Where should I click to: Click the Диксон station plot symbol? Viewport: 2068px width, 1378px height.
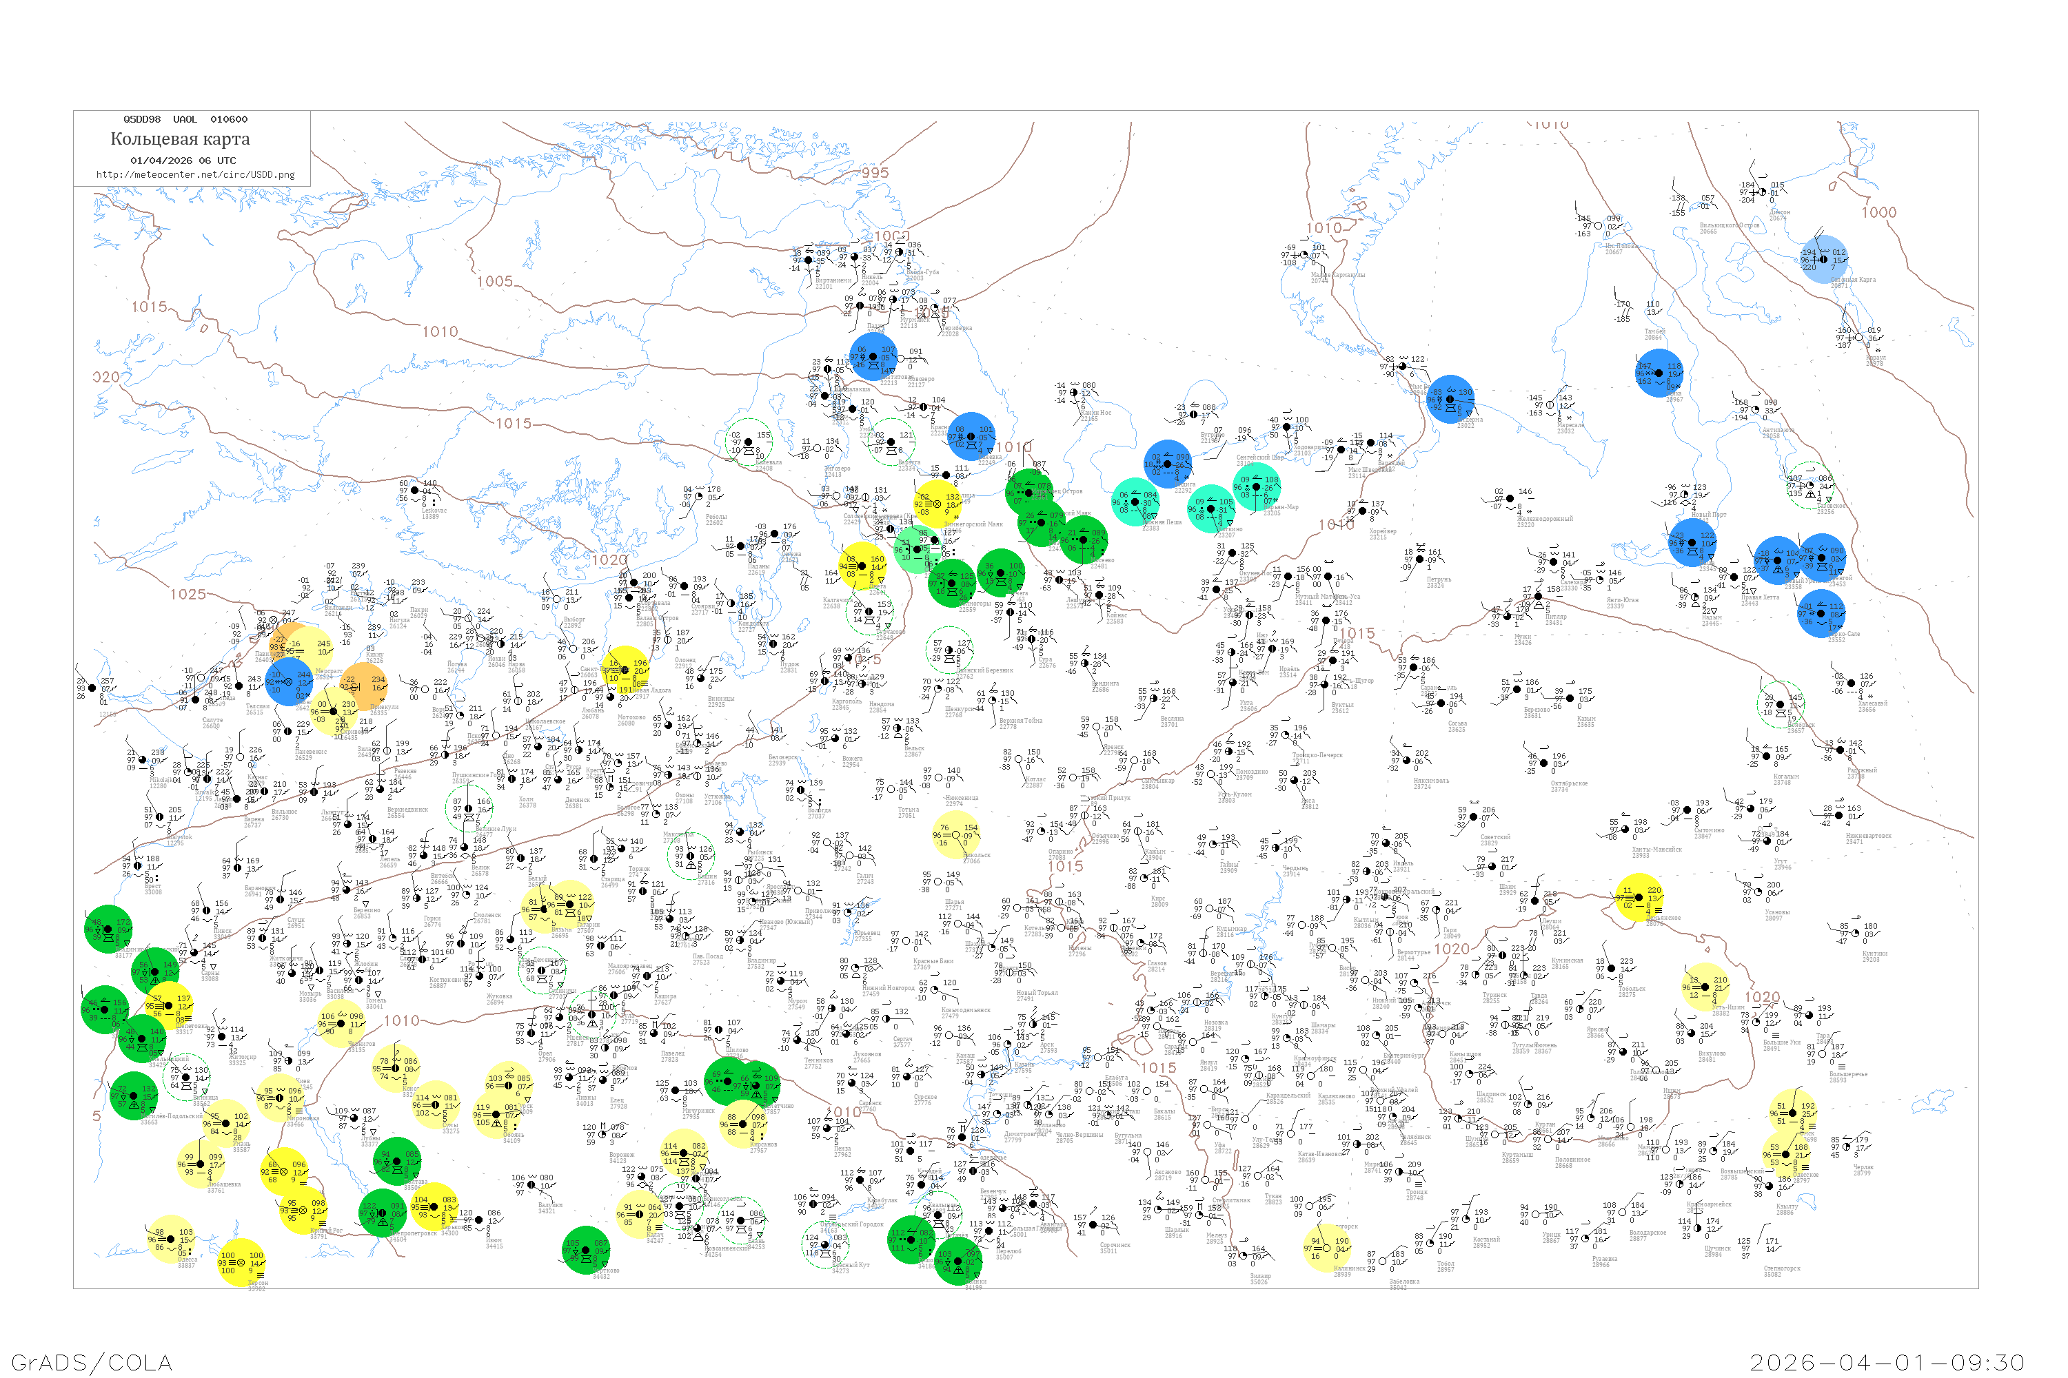point(1762,192)
